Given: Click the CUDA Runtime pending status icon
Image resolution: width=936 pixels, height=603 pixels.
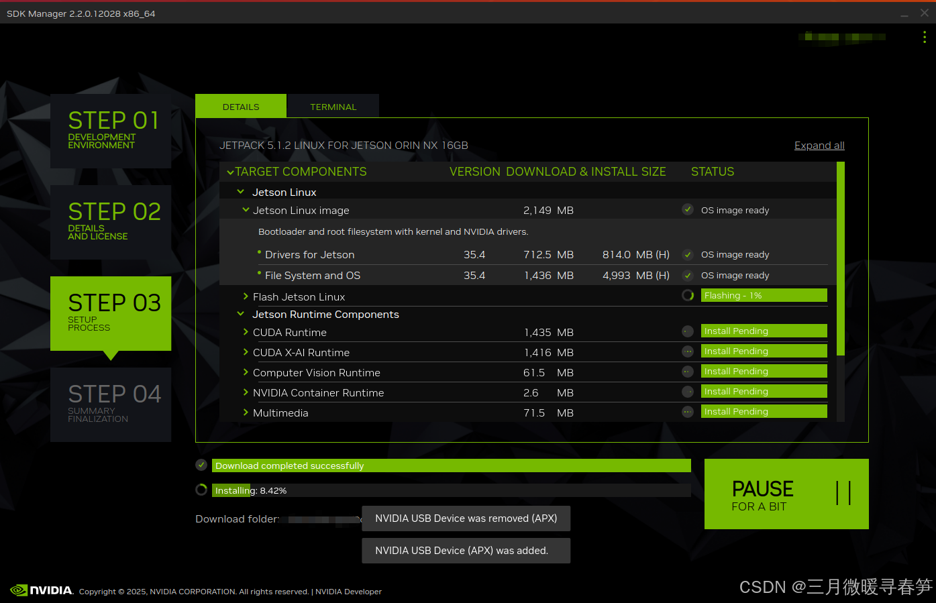Looking at the screenshot, I should [688, 331].
